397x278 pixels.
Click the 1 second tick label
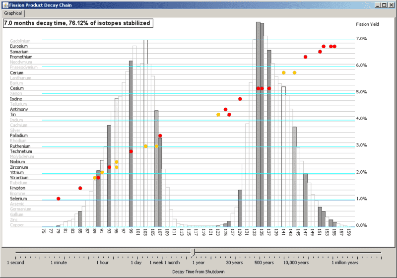click(x=16, y=263)
